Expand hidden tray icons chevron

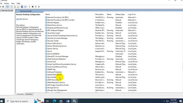coord(164,101)
